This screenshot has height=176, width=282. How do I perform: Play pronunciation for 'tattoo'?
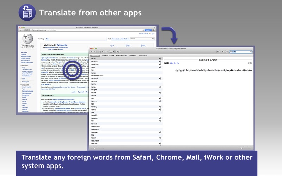160,87
